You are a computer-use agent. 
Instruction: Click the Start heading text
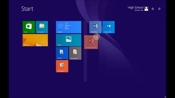(27, 9)
